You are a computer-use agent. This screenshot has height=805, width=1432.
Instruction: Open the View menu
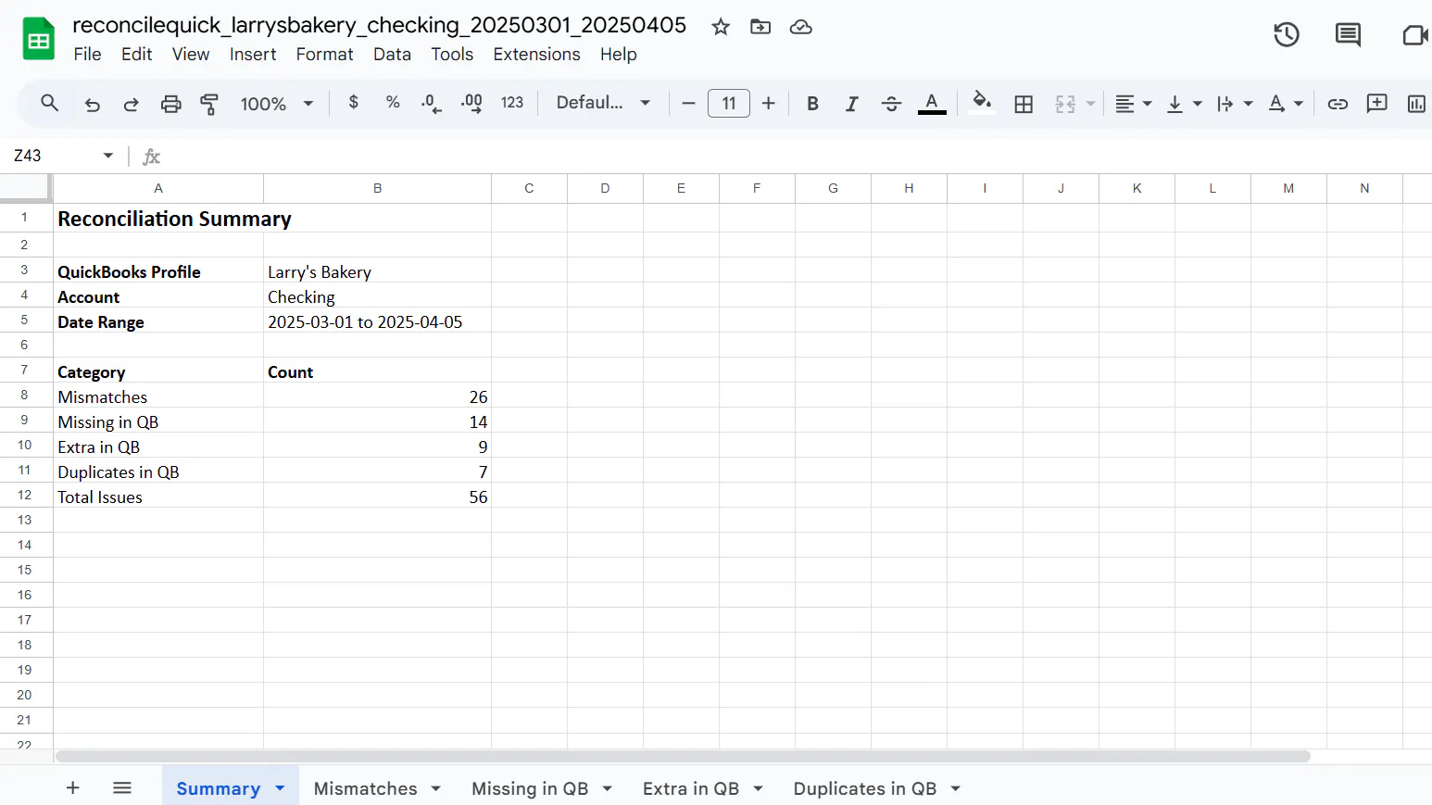pos(191,55)
